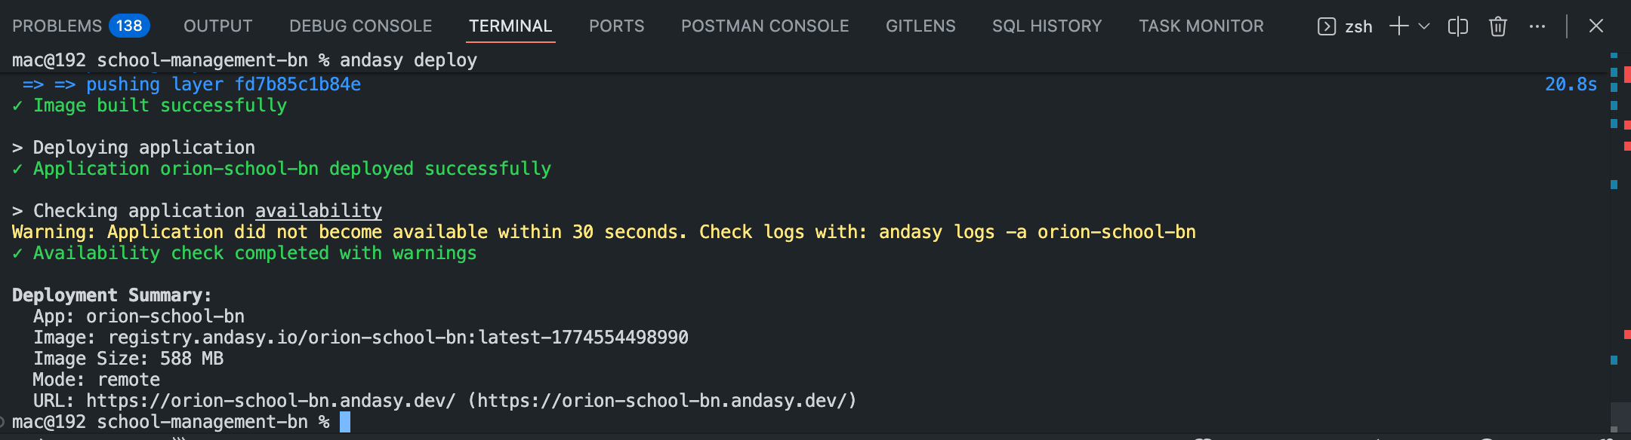The image size is (1631, 440).
Task: Click the zsh terminal shell icon
Action: (x=1327, y=26)
